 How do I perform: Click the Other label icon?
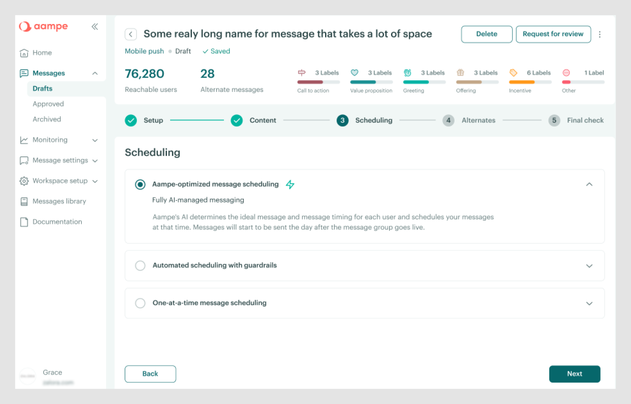click(566, 73)
